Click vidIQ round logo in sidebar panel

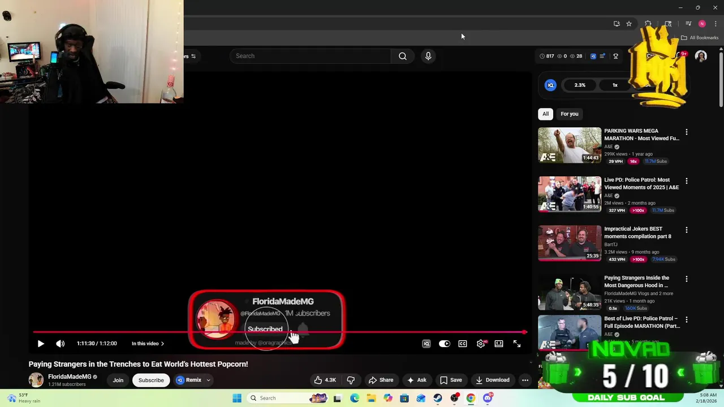pyautogui.click(x=550, y=85)
